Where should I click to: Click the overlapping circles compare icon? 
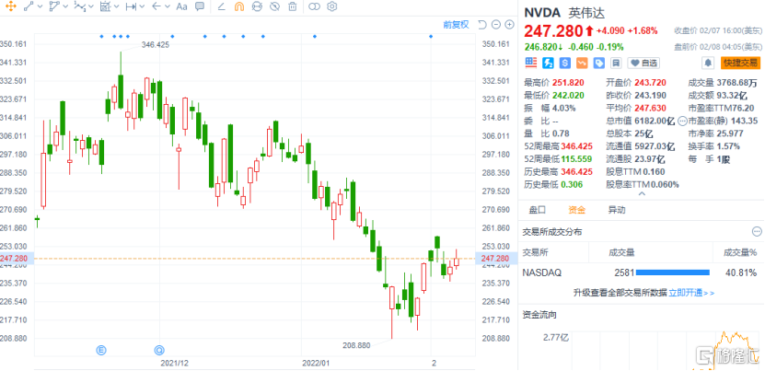tap(315, 6)
